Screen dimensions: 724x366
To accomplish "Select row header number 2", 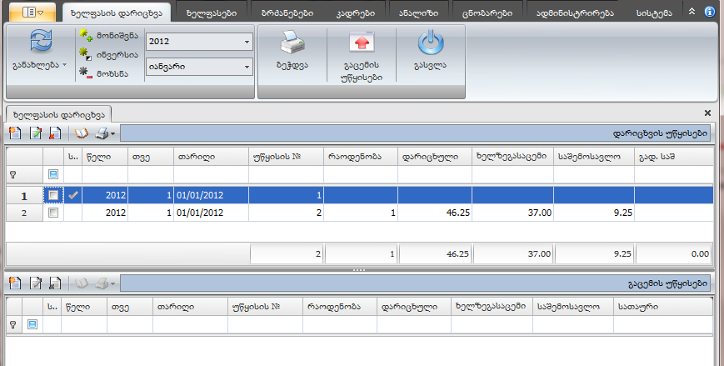I will 24,213.
